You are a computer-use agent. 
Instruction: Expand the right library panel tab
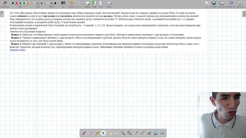coord(244,14)
